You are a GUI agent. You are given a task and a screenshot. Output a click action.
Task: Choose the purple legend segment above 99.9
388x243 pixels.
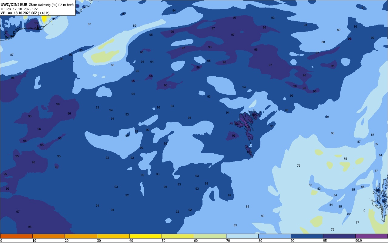point(371,236)
